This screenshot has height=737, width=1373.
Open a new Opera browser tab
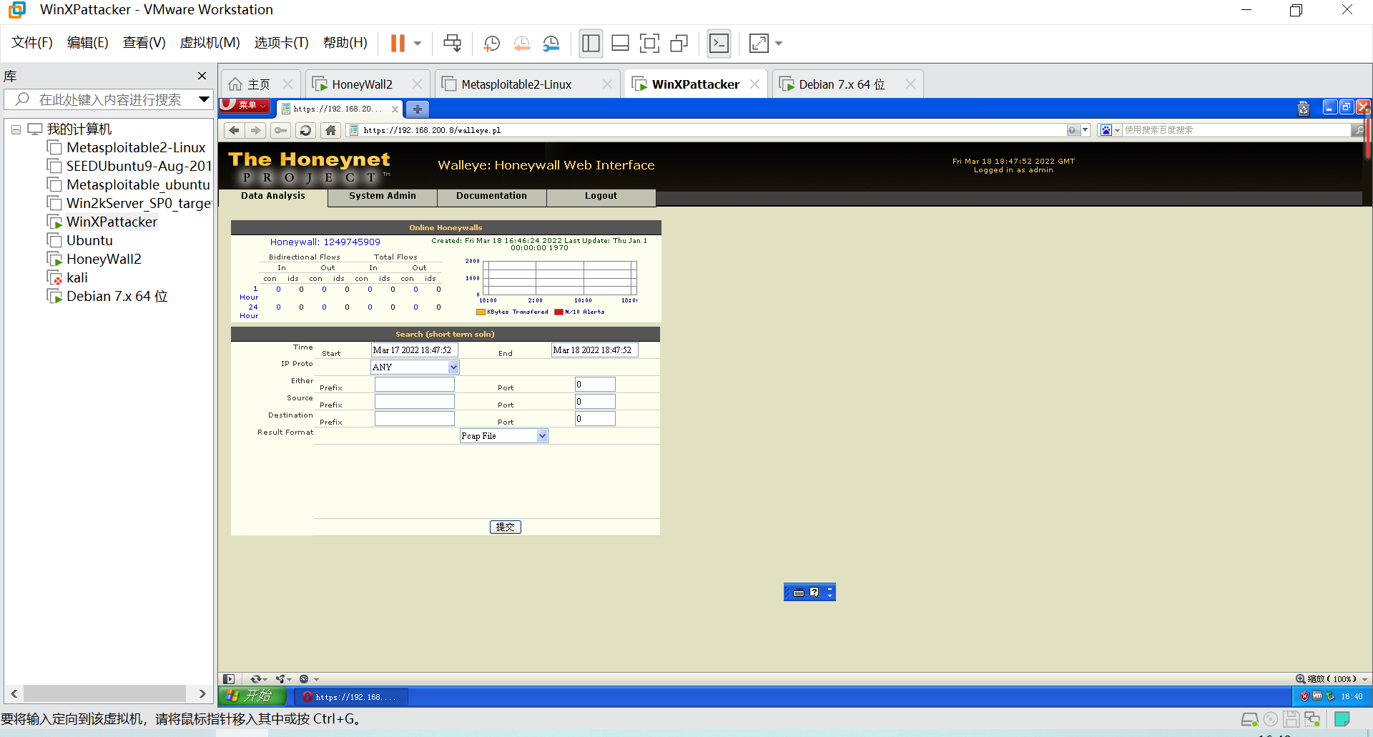[417, 109]
